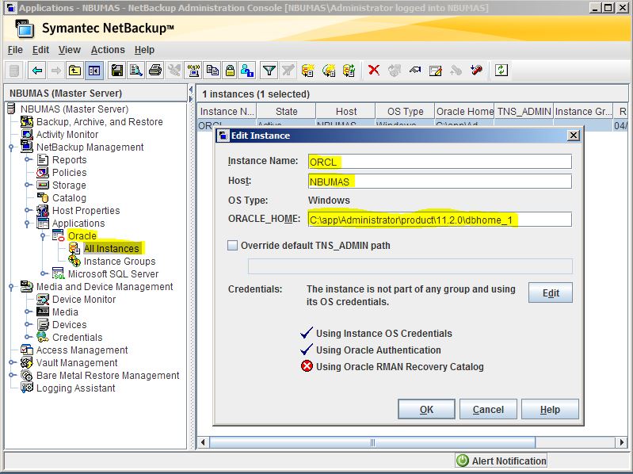Expand the Host Properties node
This screenshot has width=633, height=474.
pyautogui.click(x=27, y=210)
